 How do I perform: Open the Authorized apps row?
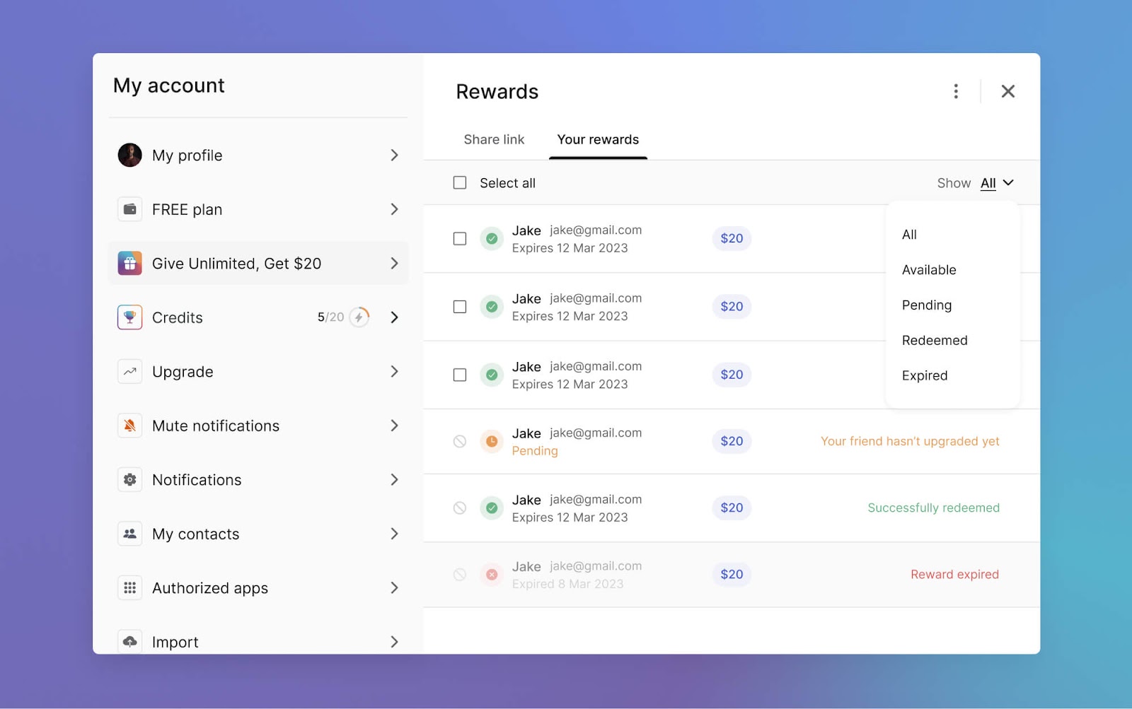(258, 587)
